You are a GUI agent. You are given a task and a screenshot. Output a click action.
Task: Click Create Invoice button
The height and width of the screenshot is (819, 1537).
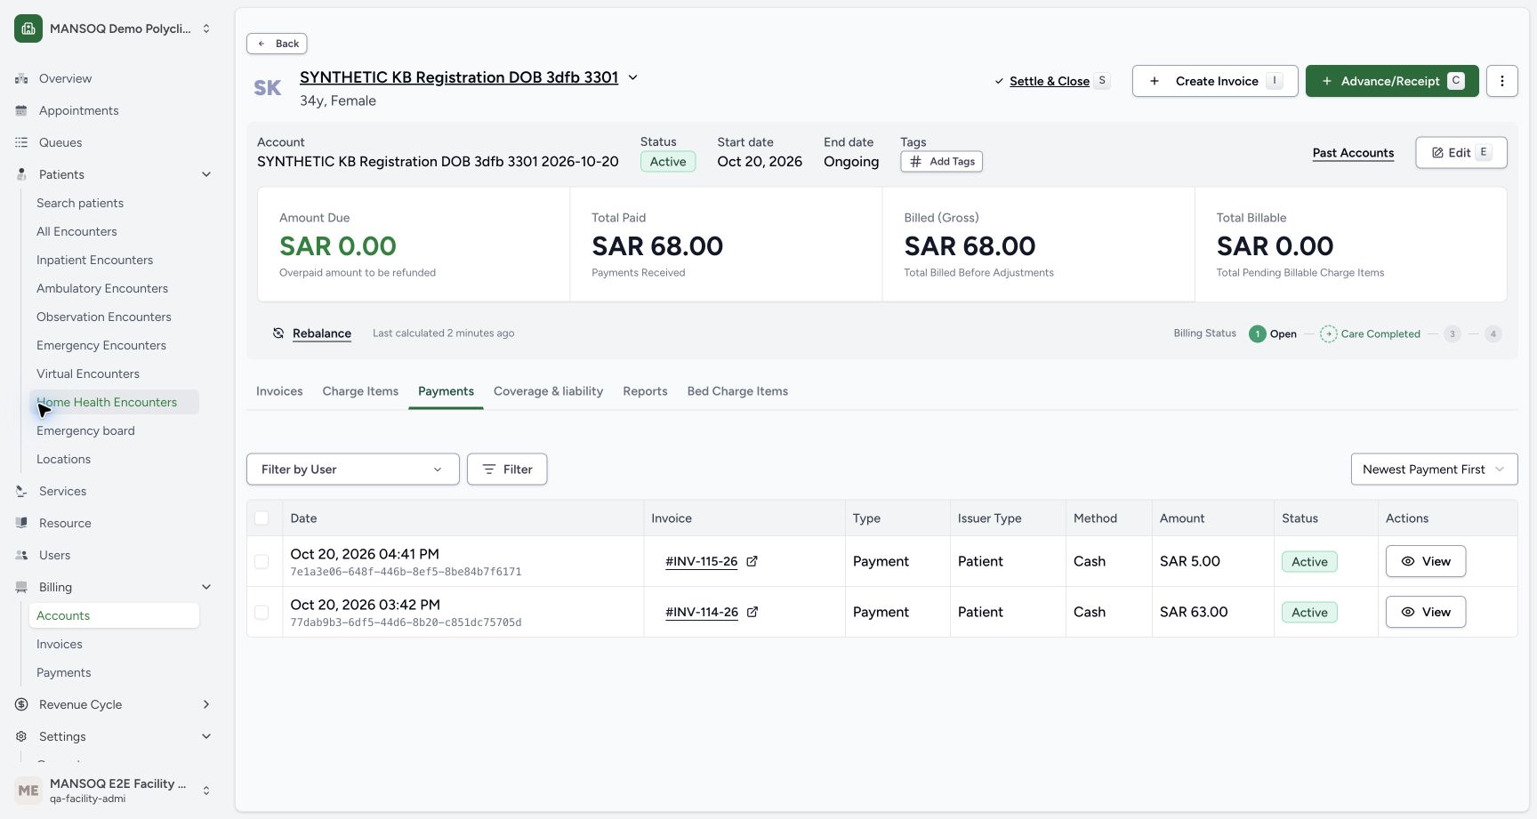point(1215,81)
